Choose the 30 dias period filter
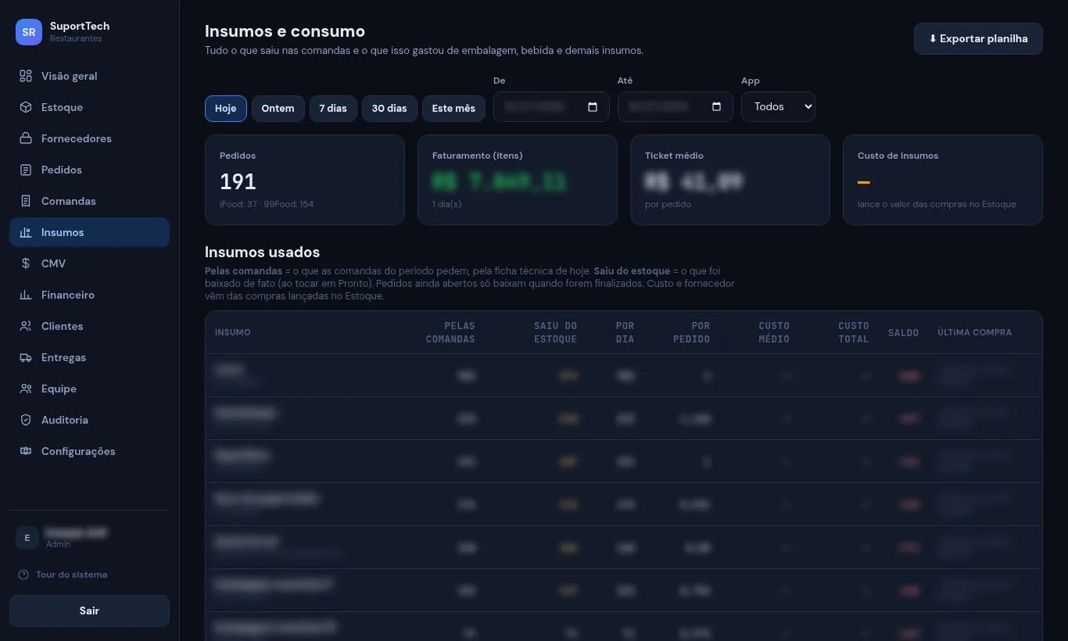The height and width of the screenshot is (641, 1068). (x=389, y=109)
